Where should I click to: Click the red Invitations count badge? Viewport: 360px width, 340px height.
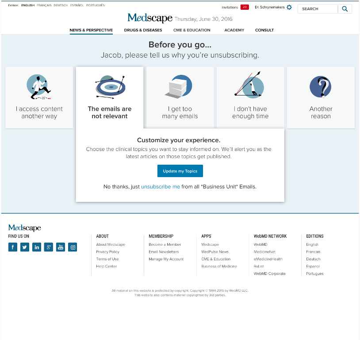[245, 8]
